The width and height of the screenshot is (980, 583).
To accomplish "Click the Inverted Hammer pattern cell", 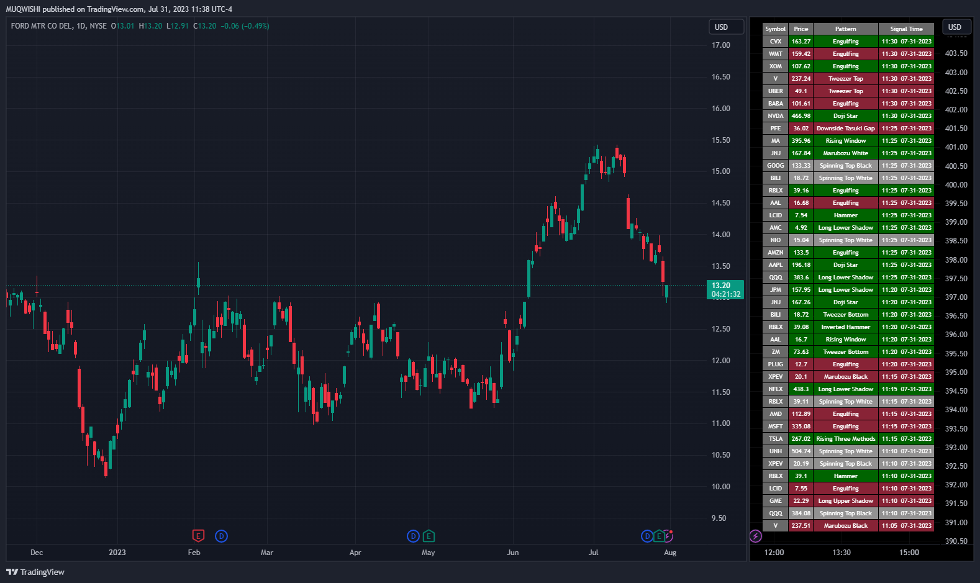I will tap(846, 327).
